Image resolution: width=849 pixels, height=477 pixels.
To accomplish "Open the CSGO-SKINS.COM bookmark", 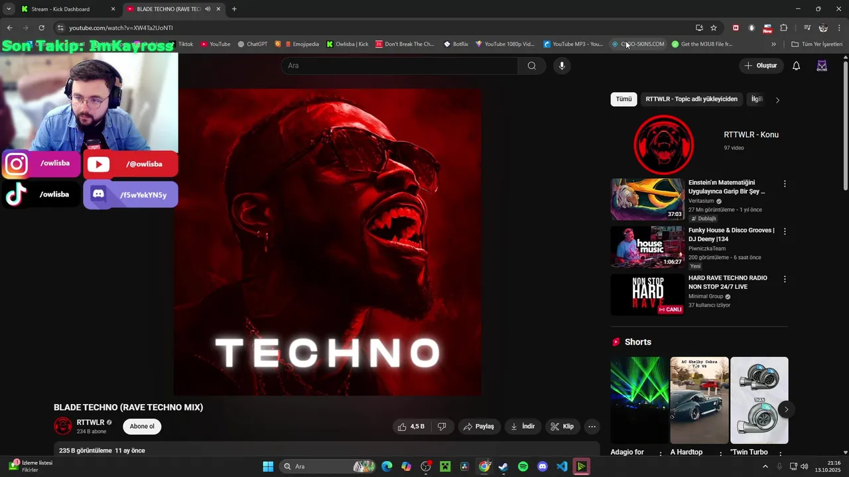I will (637, 44).
